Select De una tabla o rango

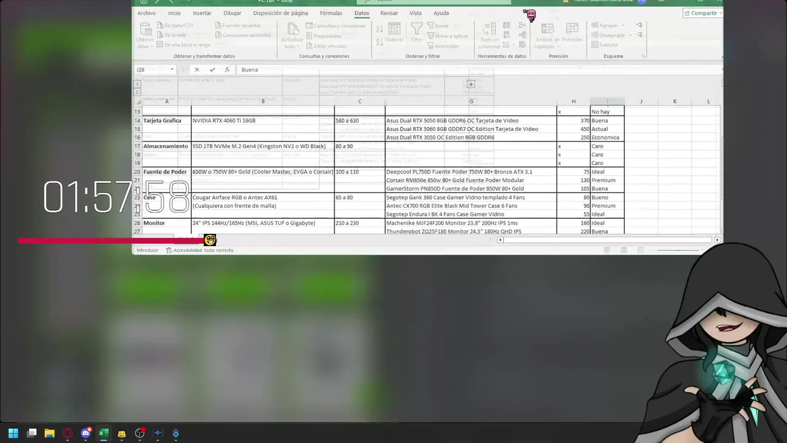184,45
